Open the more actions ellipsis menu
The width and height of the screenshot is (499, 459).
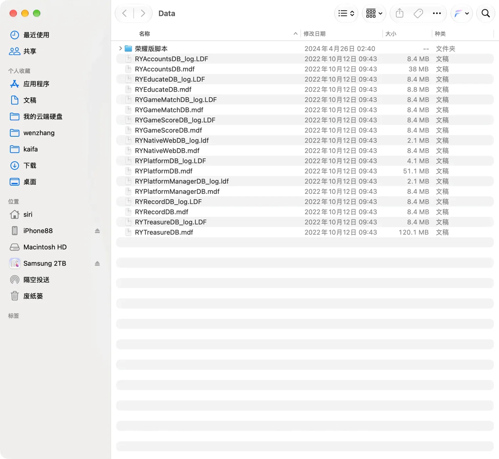tap(437, 14)
